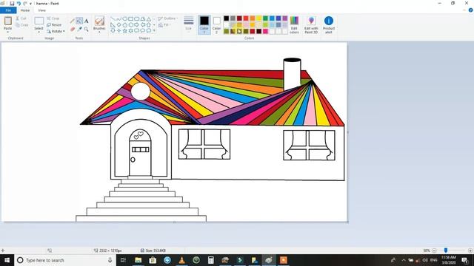Image resolution: width=474 pixels, height=266 pixels.
Task: Open the Paint Help question icon
Action: pos(471,10)
